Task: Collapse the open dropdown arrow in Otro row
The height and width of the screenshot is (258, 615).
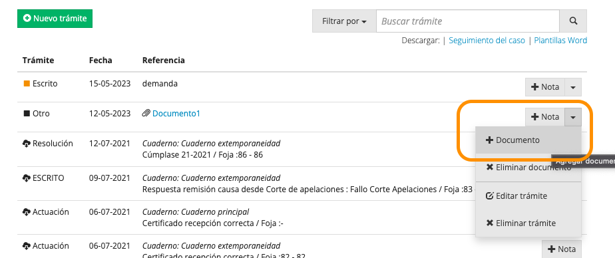Action: click(x=573, y=117)
